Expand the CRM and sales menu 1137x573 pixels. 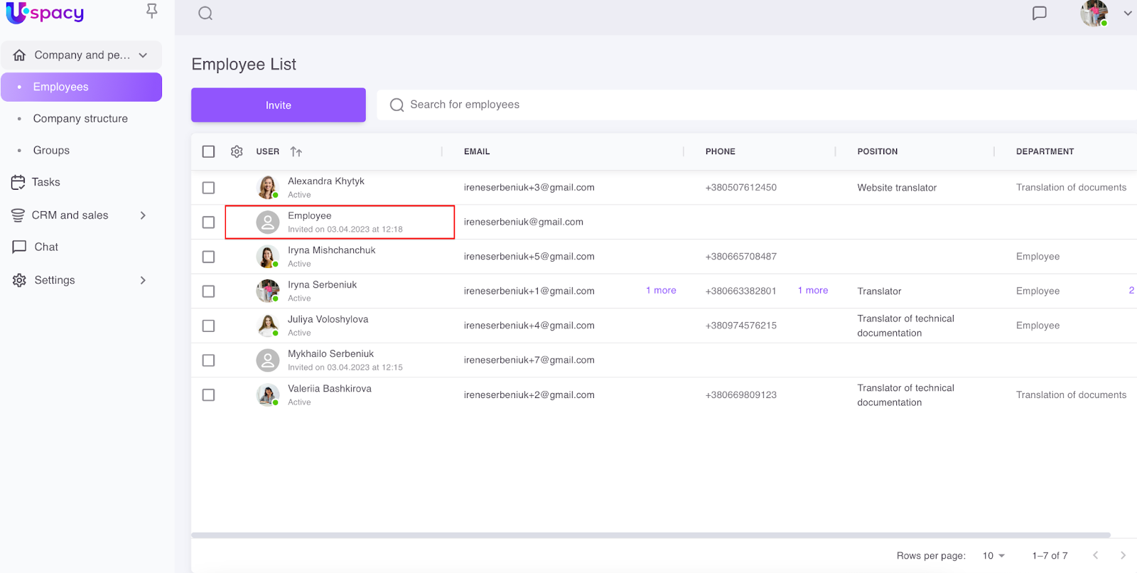(x=143, y=215)
